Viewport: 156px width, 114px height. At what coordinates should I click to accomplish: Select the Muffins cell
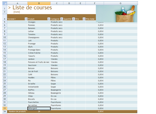[39, 90]
